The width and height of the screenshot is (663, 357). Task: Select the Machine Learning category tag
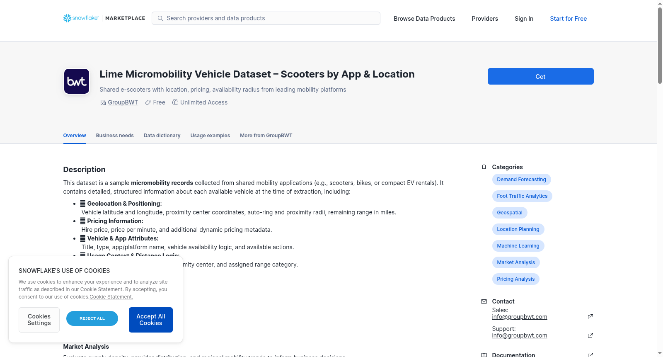tap(518, 246)
